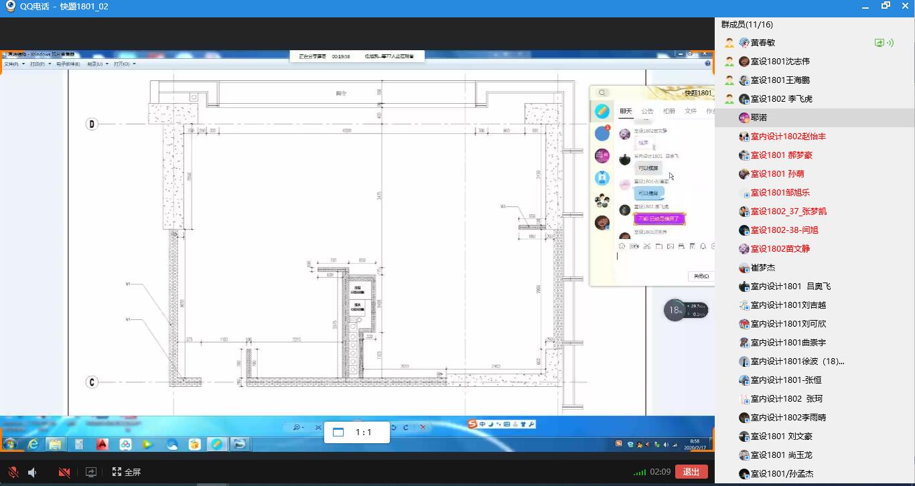Open the 文件(F) menu dropdown
This screenshot has width=915, height=486.
point(14,64)
